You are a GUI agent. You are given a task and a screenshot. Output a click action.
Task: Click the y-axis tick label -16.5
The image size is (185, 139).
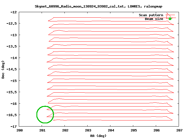point(12,115)
